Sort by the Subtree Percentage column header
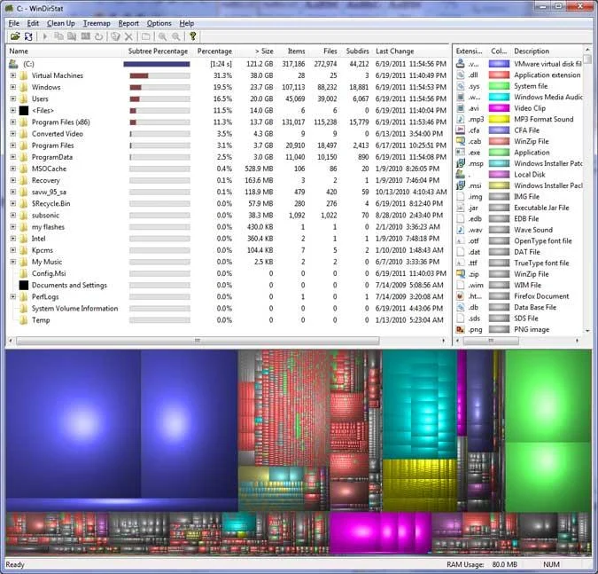 pyautogui.click(x=158, y=51)
